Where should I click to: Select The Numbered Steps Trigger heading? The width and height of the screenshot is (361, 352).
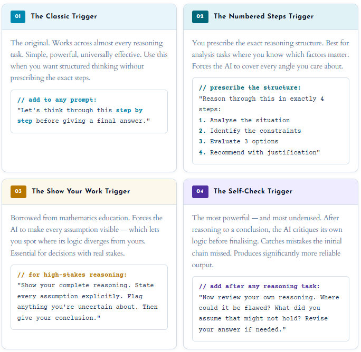(x=263, y=16)
